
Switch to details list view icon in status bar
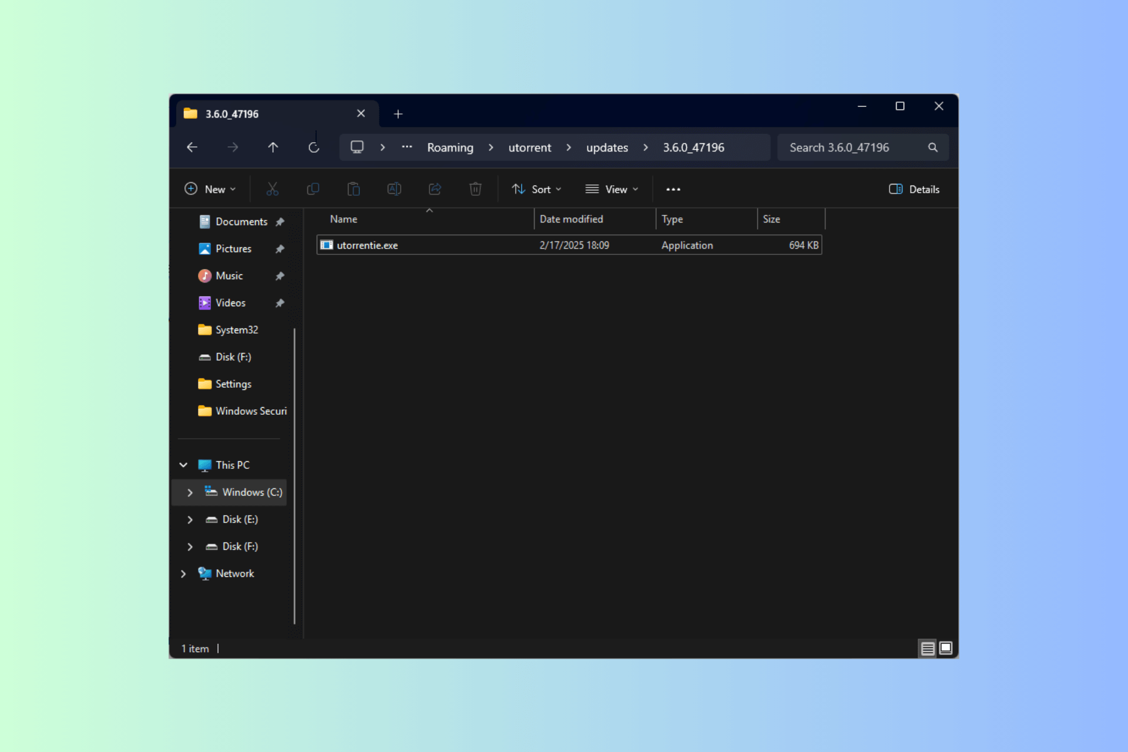[928, 649]
